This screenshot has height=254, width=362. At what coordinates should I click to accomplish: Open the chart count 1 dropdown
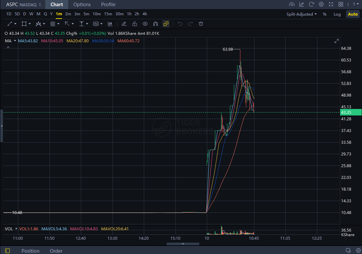(x=355, y=4)
